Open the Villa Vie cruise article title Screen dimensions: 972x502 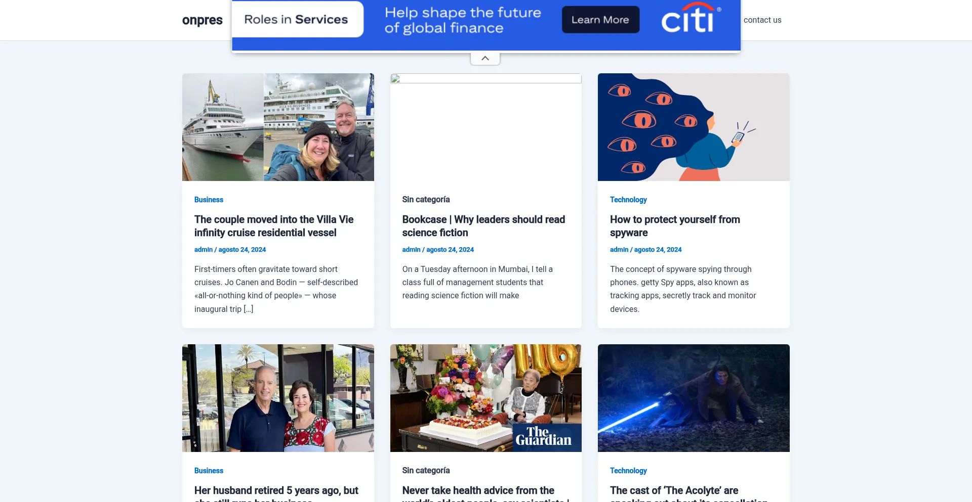pyautogui.click(x=274, y=226)
